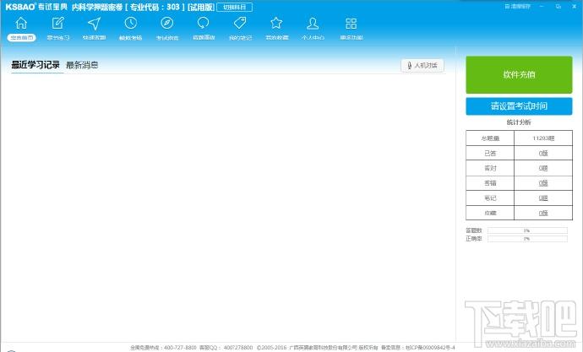Click the 统计分析 heading
The height and width of the screenshot is (352, 583).
[519, 122]
